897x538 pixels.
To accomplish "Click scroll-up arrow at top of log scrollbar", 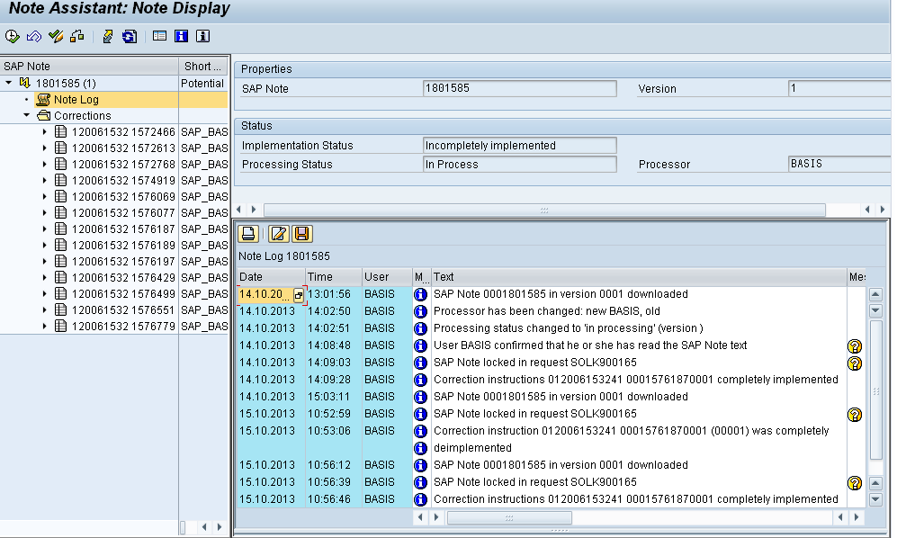I will pos(875,295).
